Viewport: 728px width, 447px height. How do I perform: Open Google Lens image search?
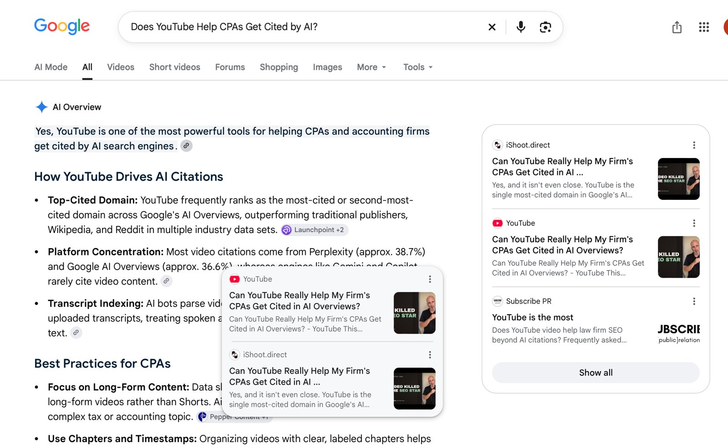point(545,27)
